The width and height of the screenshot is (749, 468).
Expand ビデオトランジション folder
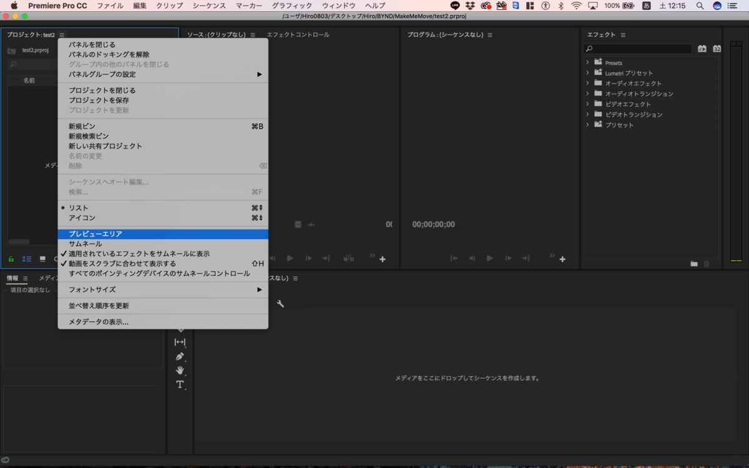[587, 114]
